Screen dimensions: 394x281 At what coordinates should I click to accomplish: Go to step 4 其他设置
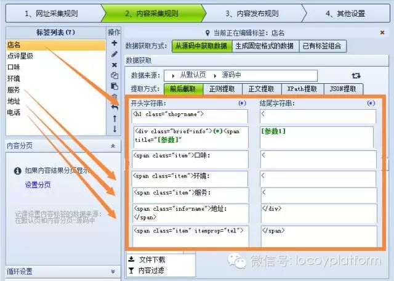tap(347, 13)
